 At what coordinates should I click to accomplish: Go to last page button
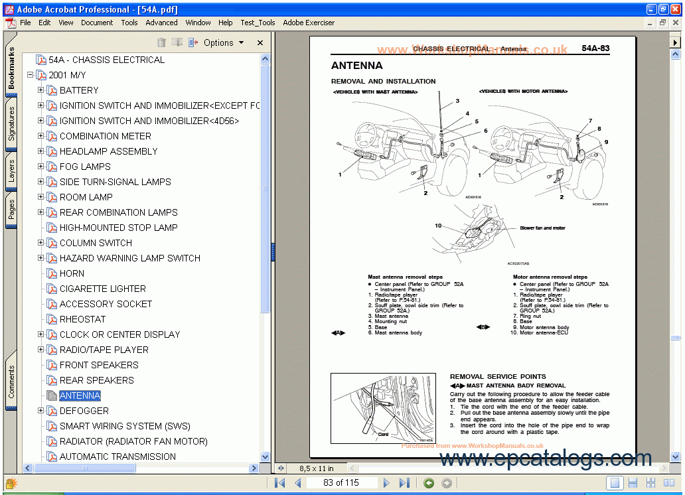[x=404, y=483]
